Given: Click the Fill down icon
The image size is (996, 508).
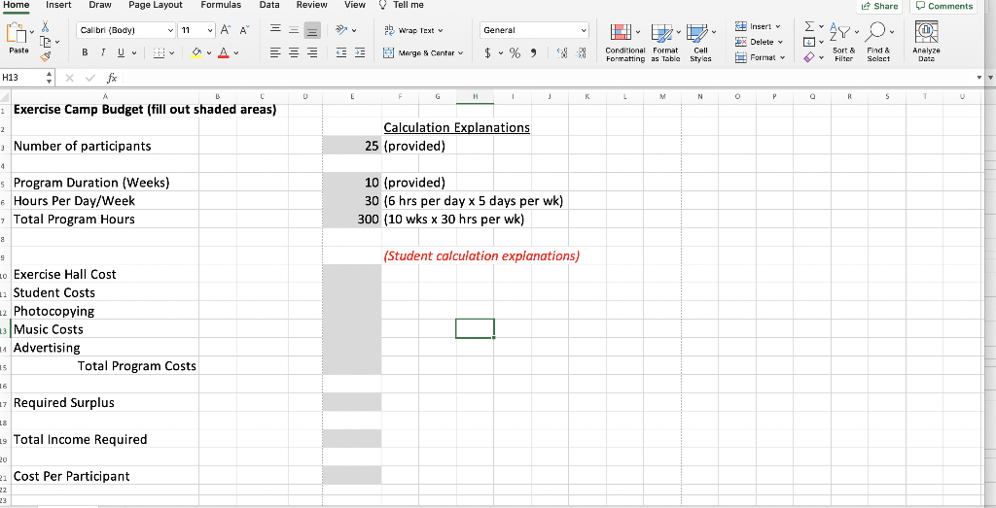Looking at the screenshot, I should point(808,42).
